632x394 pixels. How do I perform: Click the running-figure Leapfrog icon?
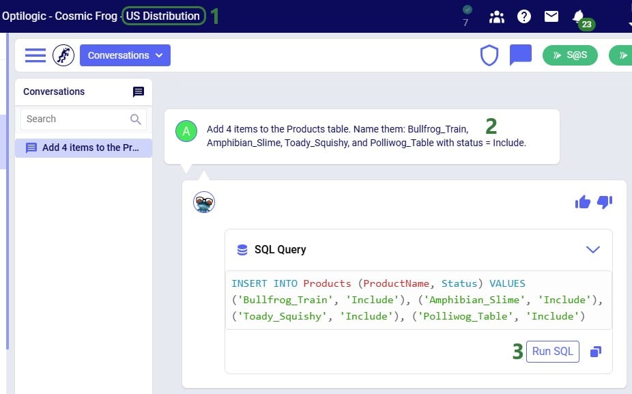point(63,55)
